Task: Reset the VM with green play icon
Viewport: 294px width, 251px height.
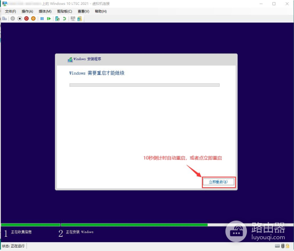Action: (x=49, y=19)
